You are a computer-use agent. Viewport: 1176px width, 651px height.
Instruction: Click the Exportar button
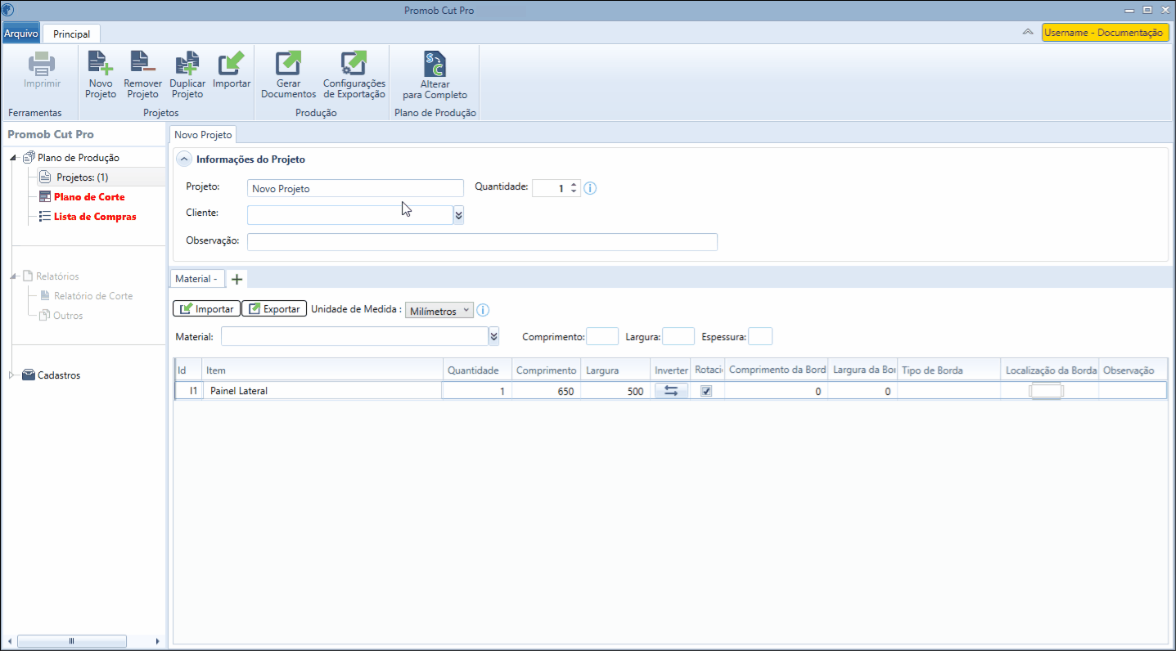[x=274, y=308]
